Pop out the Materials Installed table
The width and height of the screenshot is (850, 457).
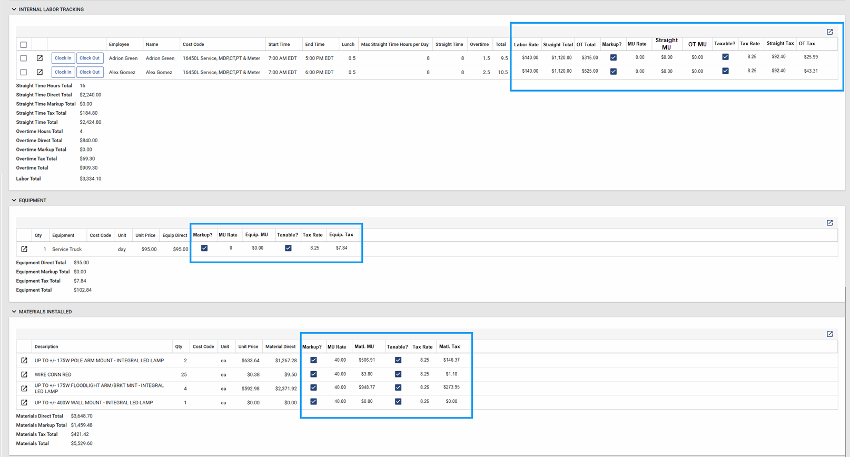pyautogui.click(x=829, y=334)
